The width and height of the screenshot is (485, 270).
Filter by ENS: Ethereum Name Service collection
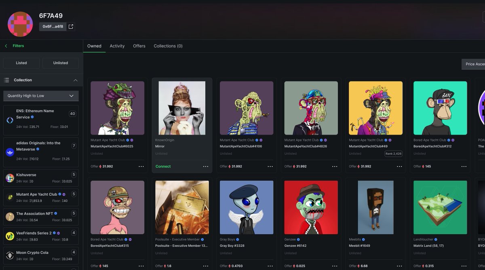coord(41,120)
